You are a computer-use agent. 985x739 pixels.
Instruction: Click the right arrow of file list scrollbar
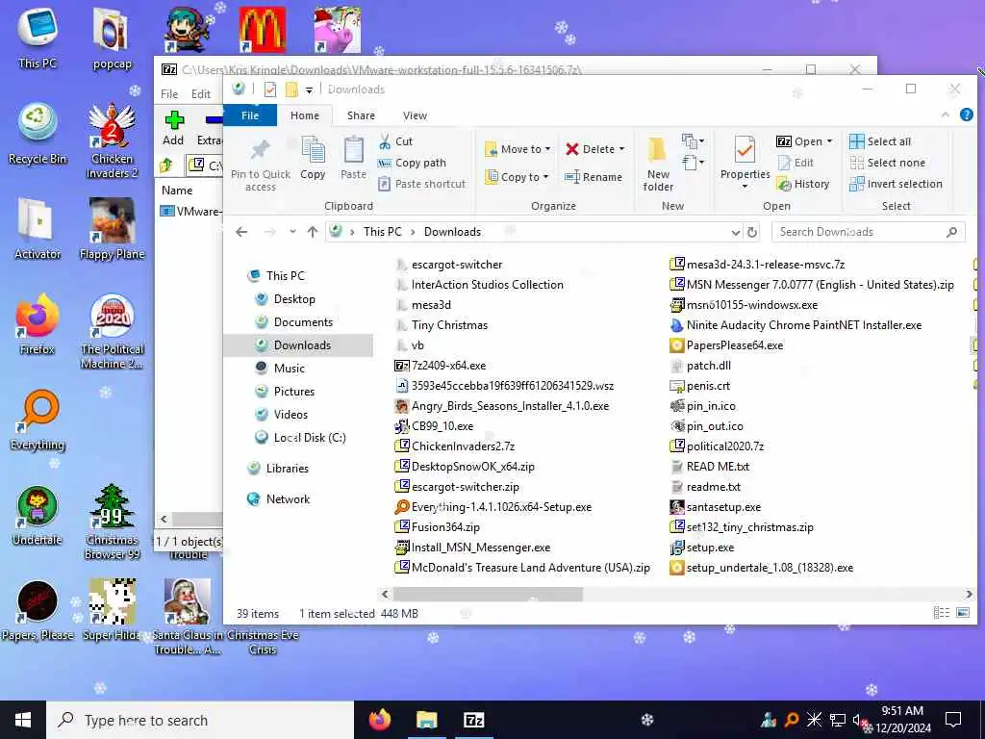click(x=969, y=594)
